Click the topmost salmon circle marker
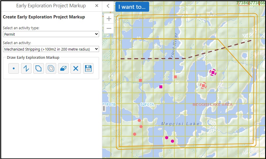The width and height of the screenshot is (266, 159). click(x=139, y=120)
